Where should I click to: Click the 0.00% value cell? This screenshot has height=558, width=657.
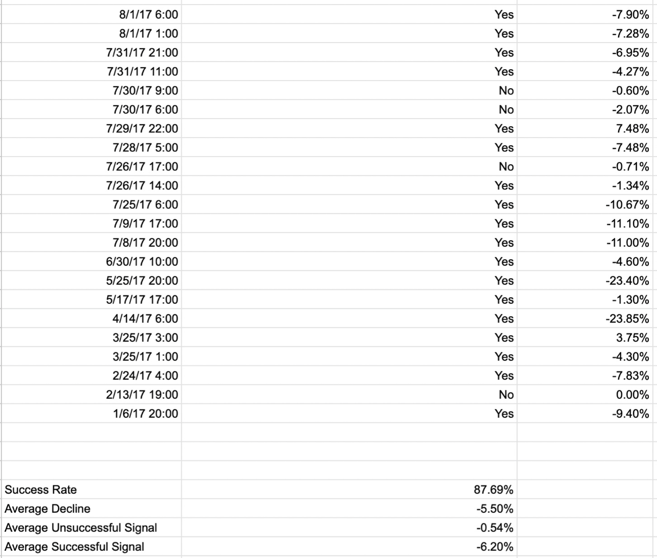click(587, 394)
